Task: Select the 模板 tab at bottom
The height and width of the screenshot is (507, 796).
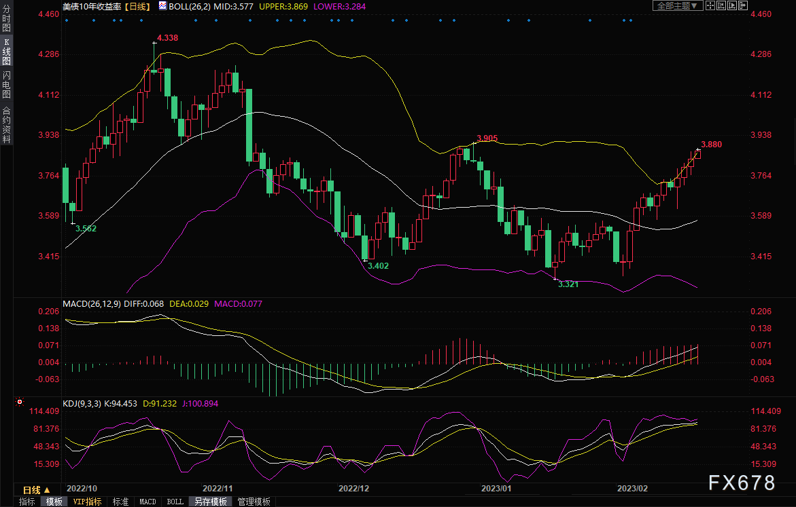Action: tap(54, 502)
